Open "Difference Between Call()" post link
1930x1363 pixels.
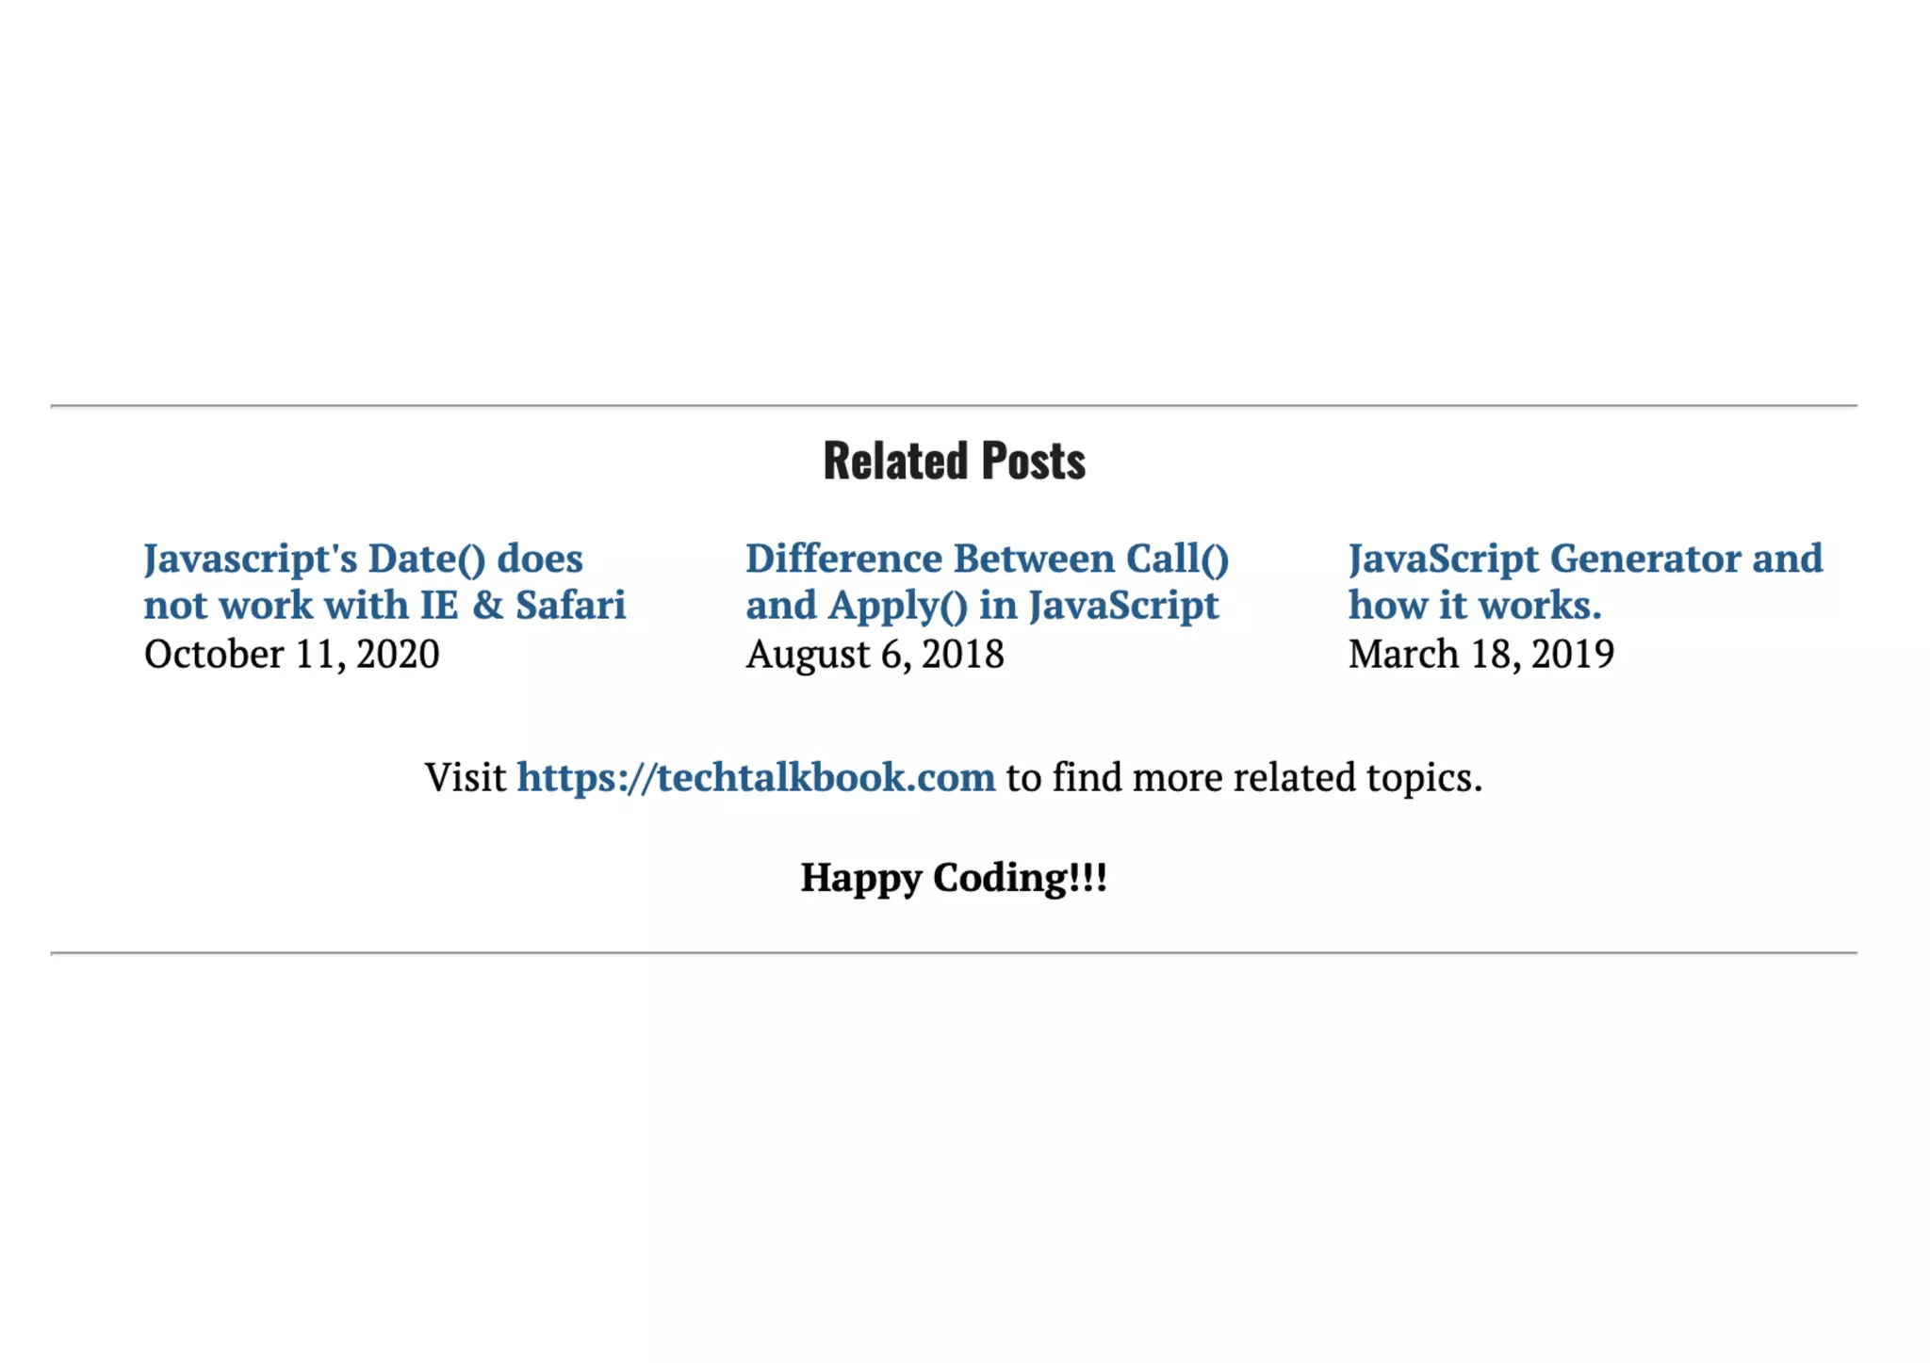coord(987,559)
